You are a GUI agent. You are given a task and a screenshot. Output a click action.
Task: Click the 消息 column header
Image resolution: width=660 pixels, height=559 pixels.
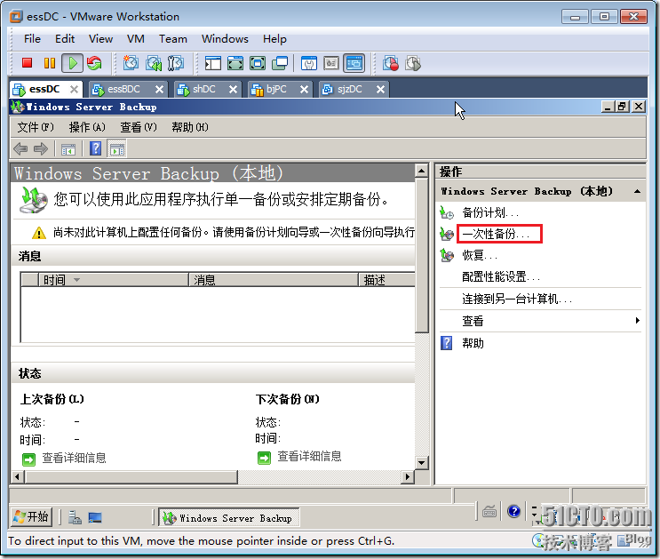pyautogui.click(x=274, y=280)
